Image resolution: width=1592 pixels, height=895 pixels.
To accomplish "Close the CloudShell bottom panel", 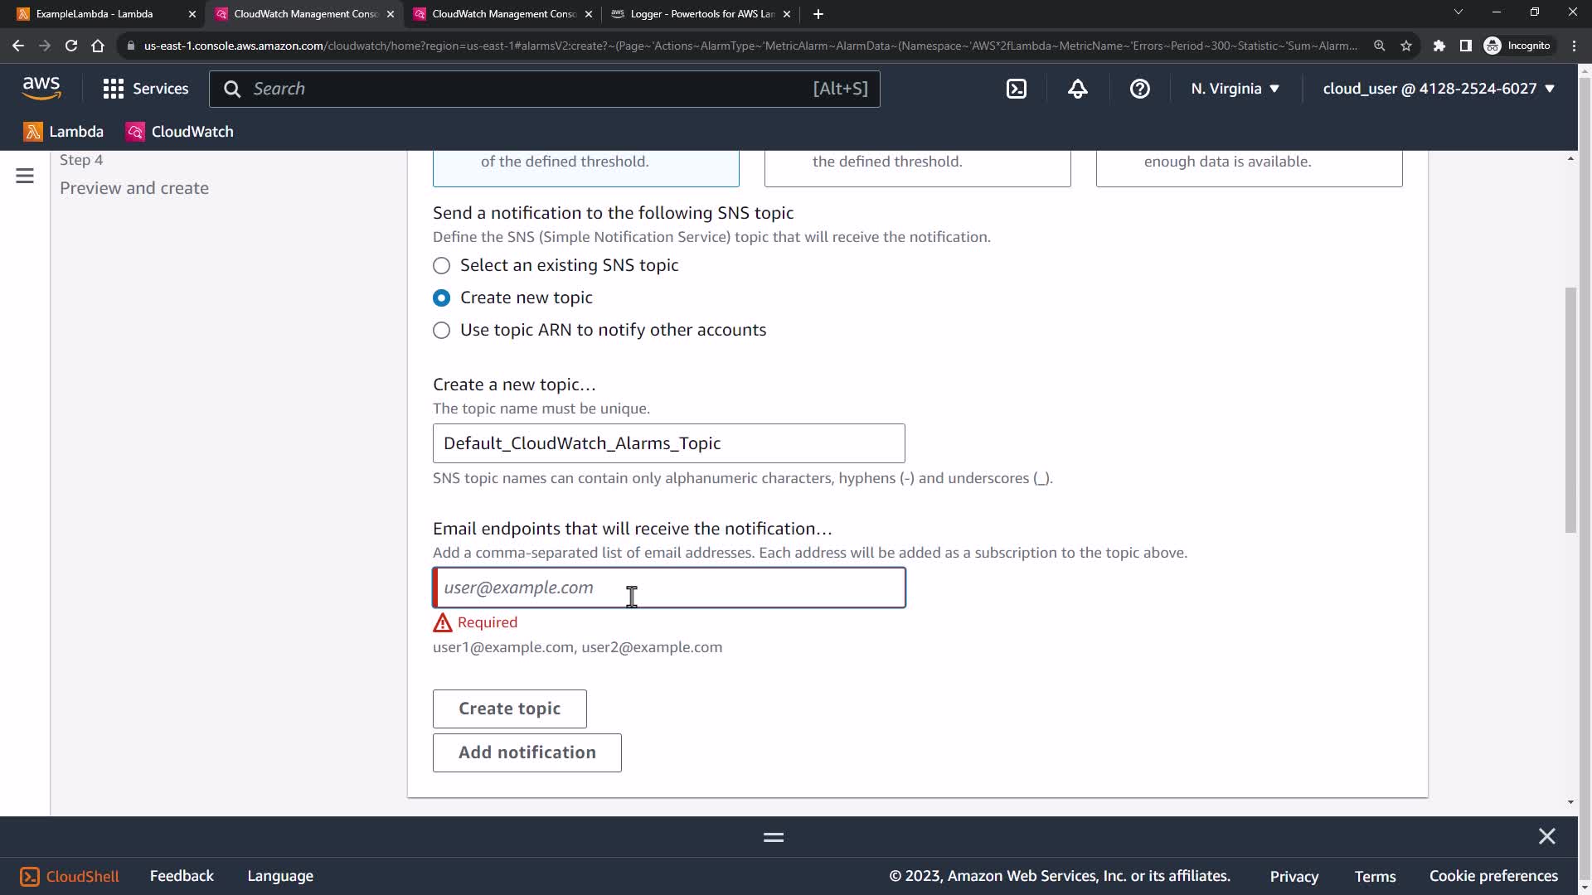I will [x=1546, y=836].
